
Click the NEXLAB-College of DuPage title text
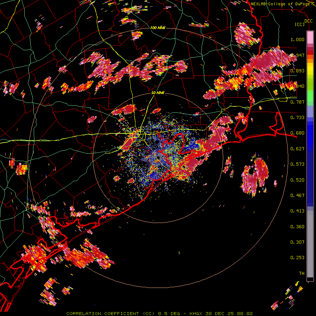(281, 4)
